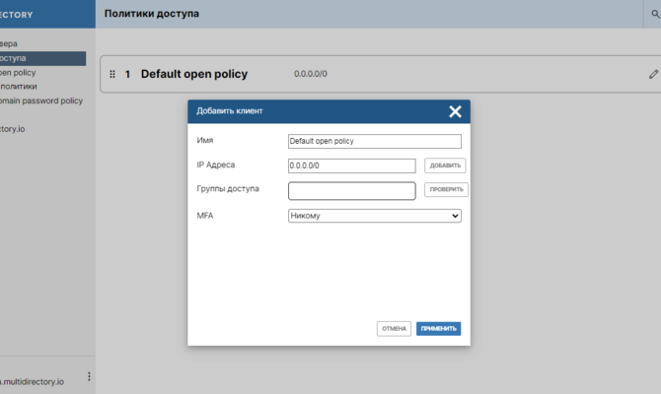Expand the MFA dropdown
The height and width of the screenshot is (394, 661).
(x=374, y=216)
